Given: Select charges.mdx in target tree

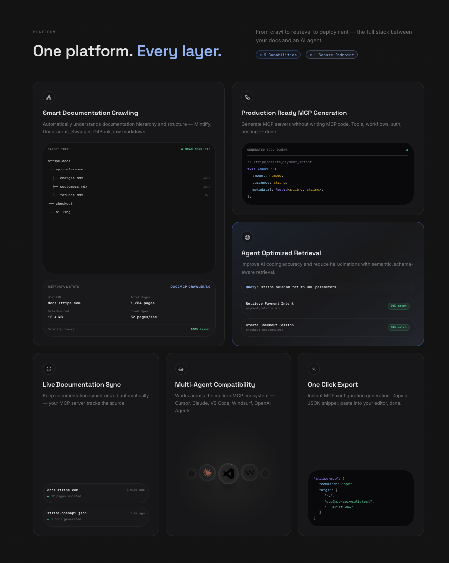Looking at the screenshot, I should pos(71,178).
